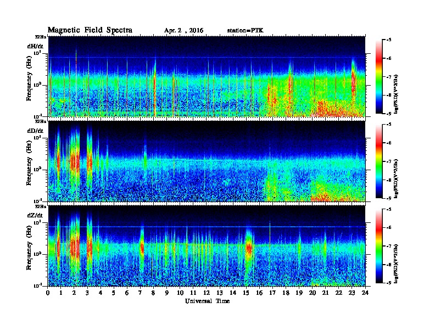Click hour tick label "24" on time axis
The height and width of the screenshot is (336, 435).
[365, 293]
